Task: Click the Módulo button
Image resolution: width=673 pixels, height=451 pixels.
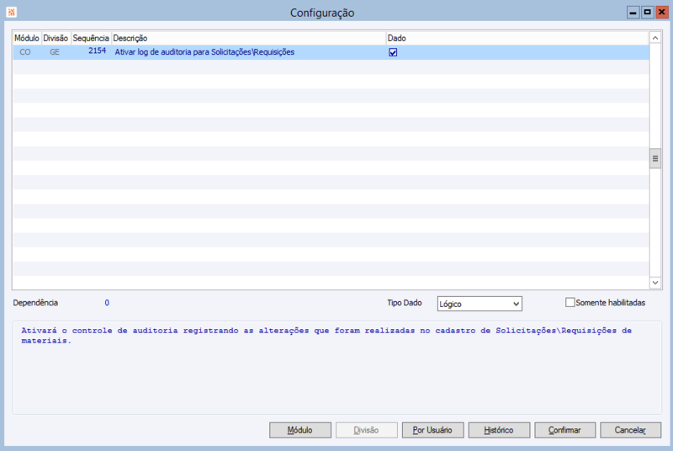Action: [300, 430]
